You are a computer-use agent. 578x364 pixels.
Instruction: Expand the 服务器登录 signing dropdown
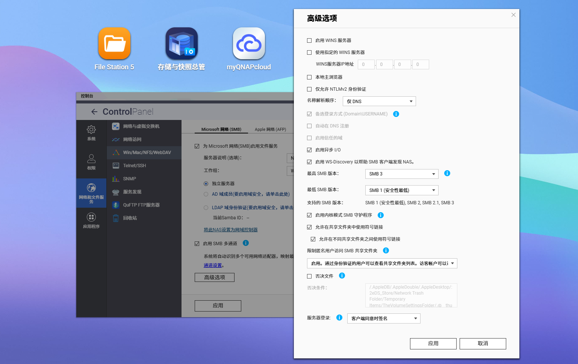pos(384,318)
